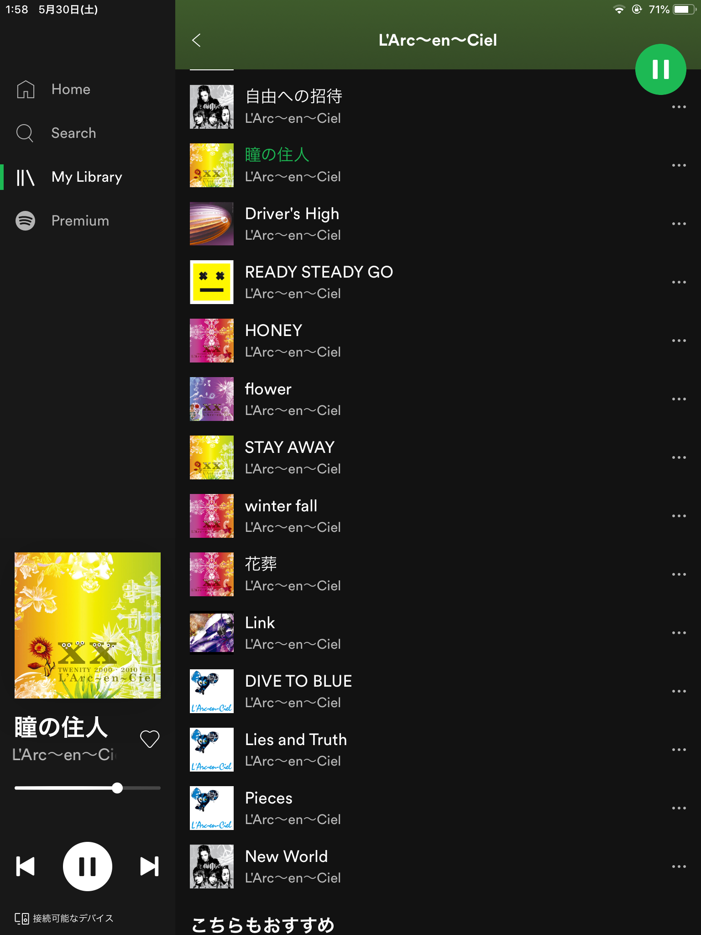
Task: Tap the DIVE TO BLUE album cover
Action: click(x=212, y=691)
